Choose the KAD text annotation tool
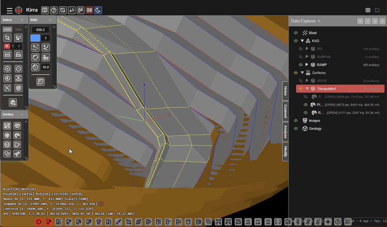This screenshot has height=227, width=387. (x=46, y=57)
